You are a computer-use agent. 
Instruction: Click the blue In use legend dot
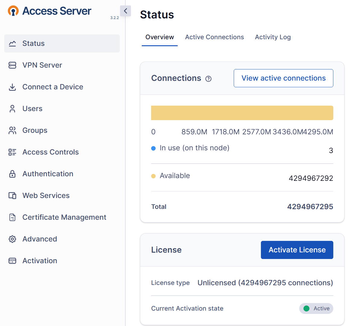click(154, 148)
